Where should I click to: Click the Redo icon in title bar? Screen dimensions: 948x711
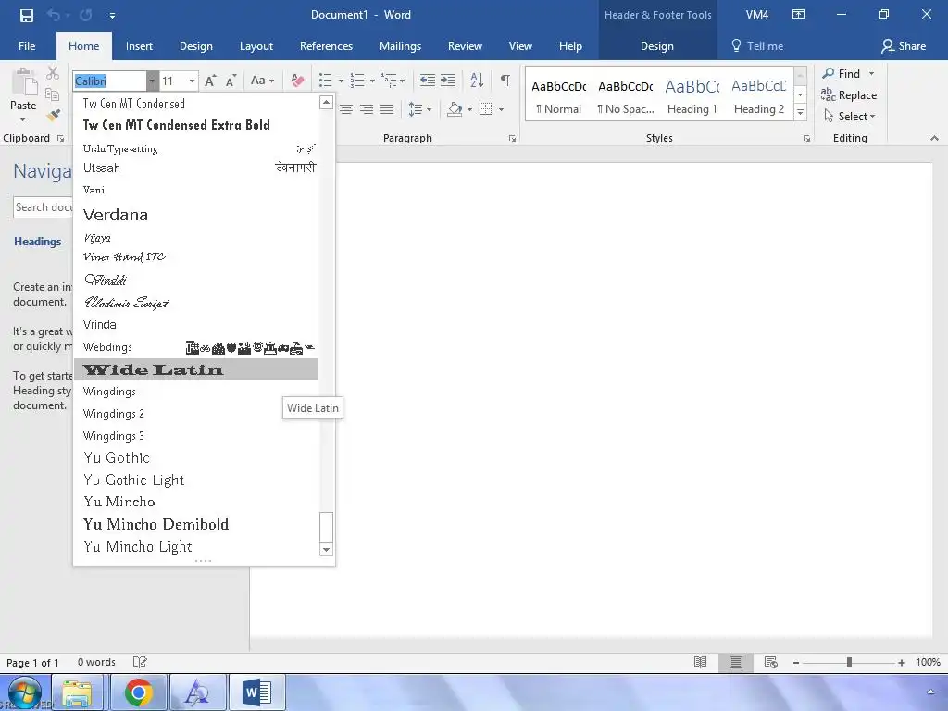pos(86,15)
